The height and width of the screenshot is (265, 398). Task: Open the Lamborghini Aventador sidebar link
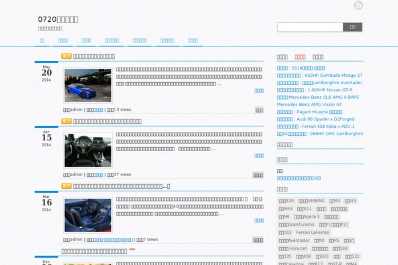pyautogui.click(x=320, y=83)
